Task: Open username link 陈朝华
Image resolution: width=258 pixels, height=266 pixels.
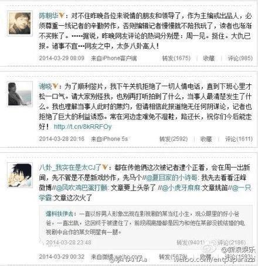Action: coord(49,15)
